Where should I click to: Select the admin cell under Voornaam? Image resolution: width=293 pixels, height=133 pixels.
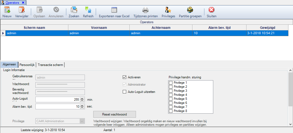tap(99, 33)
